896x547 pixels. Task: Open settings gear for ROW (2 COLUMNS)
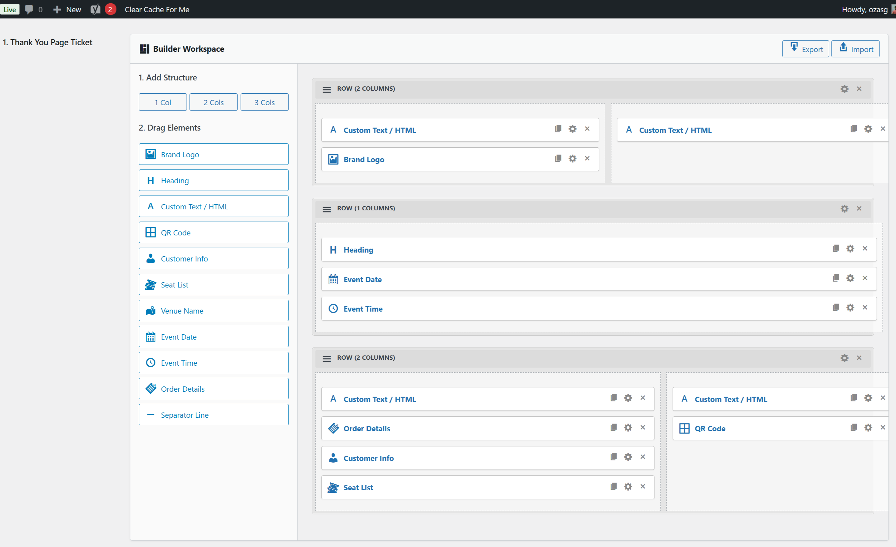click(x=844, y=88)
